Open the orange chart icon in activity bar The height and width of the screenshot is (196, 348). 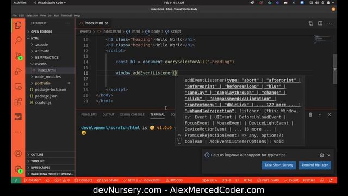click(x=18, y=117)
